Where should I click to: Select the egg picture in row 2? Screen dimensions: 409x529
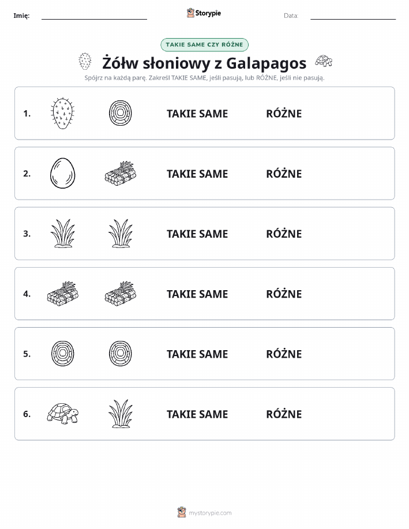pyautogui.click(x=63, y=174)
